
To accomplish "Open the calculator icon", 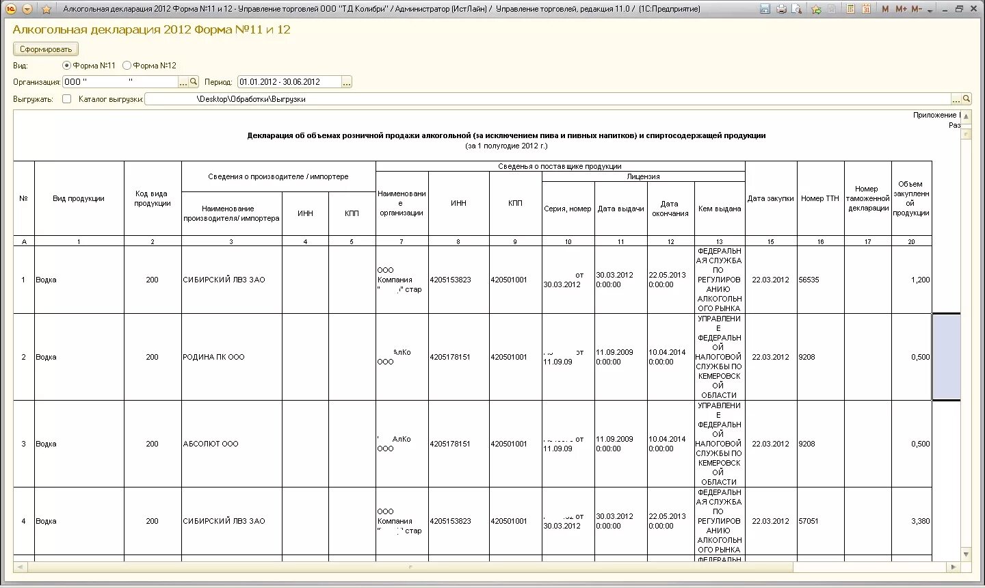I will tap(850, 9).
